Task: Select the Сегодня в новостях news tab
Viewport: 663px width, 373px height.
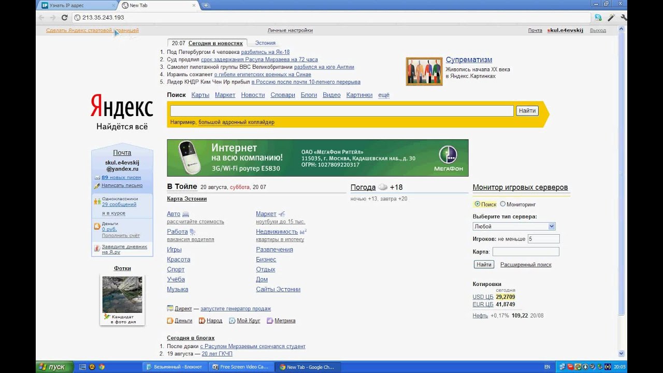Action: 215,44
